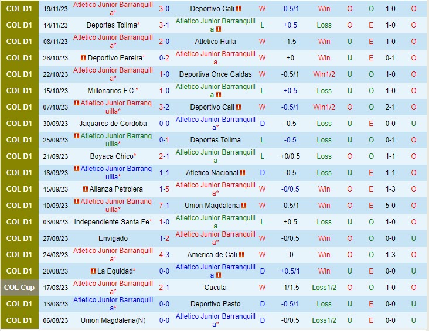Image resolution: width=429 pixels, height=331 pixels.
Task: Open the Boyaca Chico team link
Action: tap(111, 156)
